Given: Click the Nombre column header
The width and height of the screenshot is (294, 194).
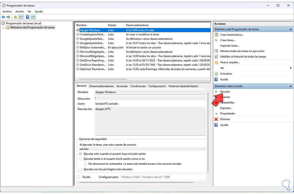Looking at the screenshot, I should pyautogui.click(x=91, y=25).
